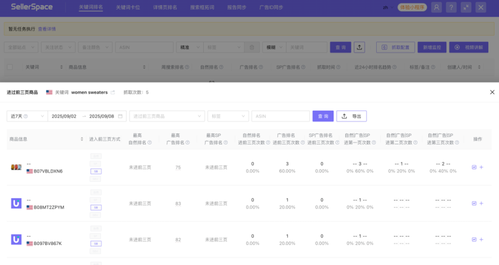Click highest ad rank value 83
This screenshot has height=265, width=499.
click(178, 203)
